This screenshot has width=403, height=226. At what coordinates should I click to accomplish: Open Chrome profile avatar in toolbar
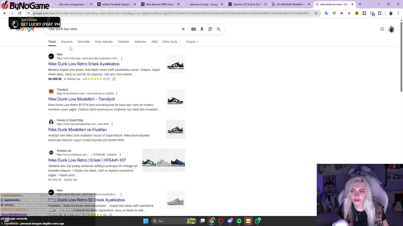391,13
